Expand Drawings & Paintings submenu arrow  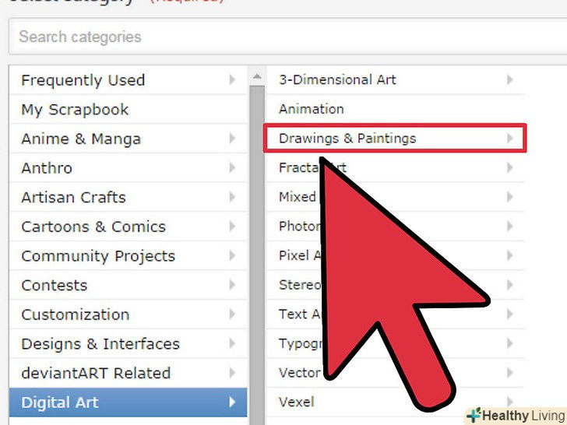coord(510,138)
